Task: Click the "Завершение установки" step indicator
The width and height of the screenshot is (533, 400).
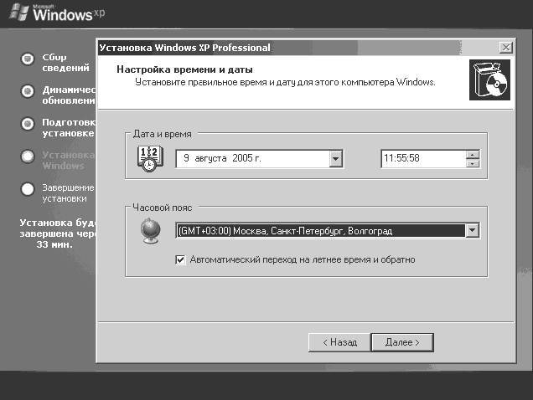Action: pyautogui.click(x=28, y=188)
